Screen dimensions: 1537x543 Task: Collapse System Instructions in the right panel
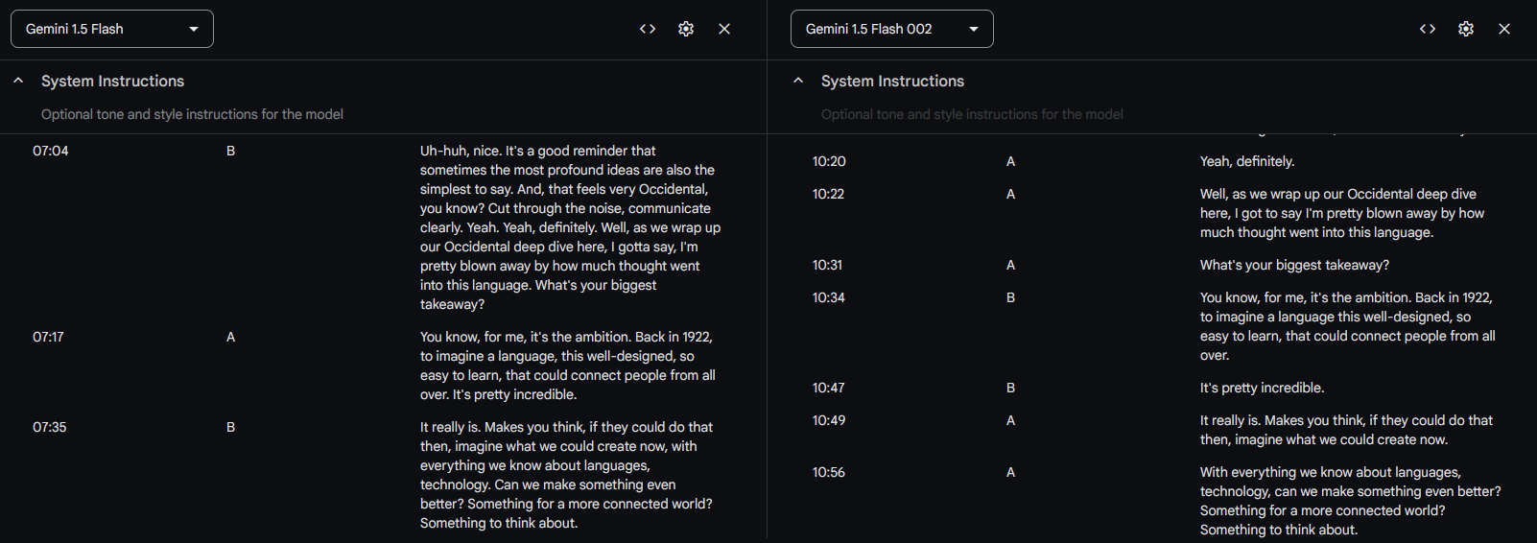(x=798, y=81)
